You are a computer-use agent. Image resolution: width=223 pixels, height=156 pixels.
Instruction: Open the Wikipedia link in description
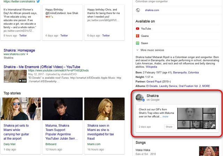[x=151, y=67]
